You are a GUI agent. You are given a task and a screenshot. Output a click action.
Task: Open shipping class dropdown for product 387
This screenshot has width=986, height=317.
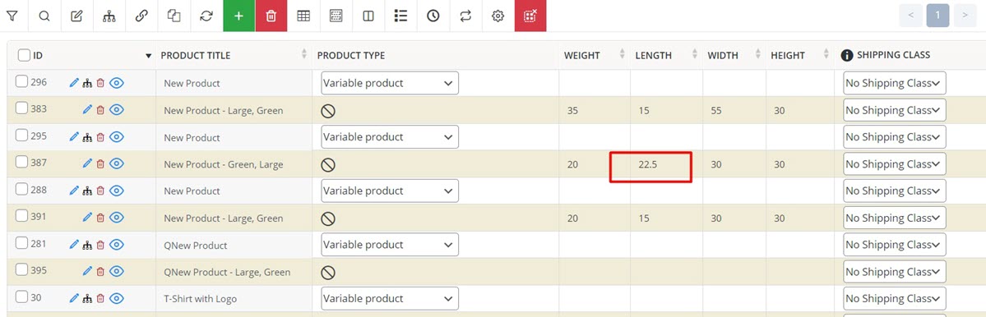pos(894,163)
